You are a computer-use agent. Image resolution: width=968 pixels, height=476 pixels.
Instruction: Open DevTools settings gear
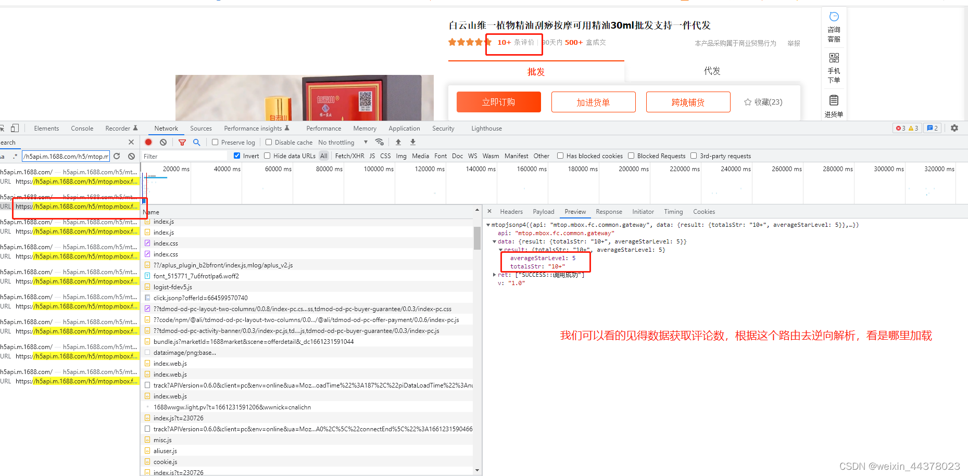click(x=954, y=128)
